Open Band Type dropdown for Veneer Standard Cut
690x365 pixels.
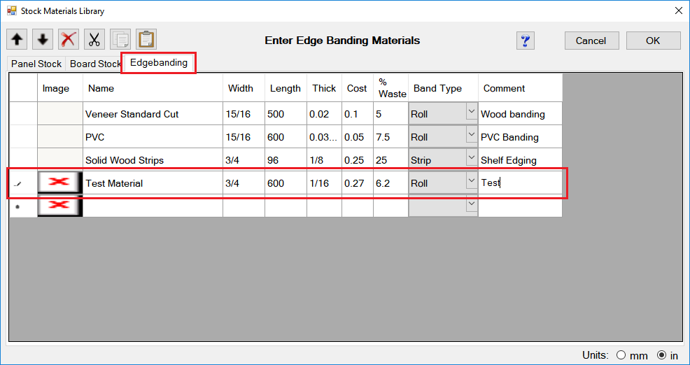click(471, 113)
